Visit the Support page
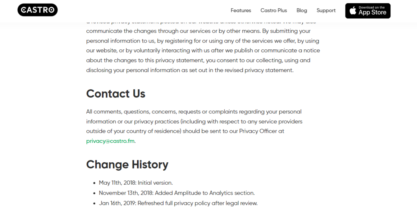417x221 pixels. 326,10
